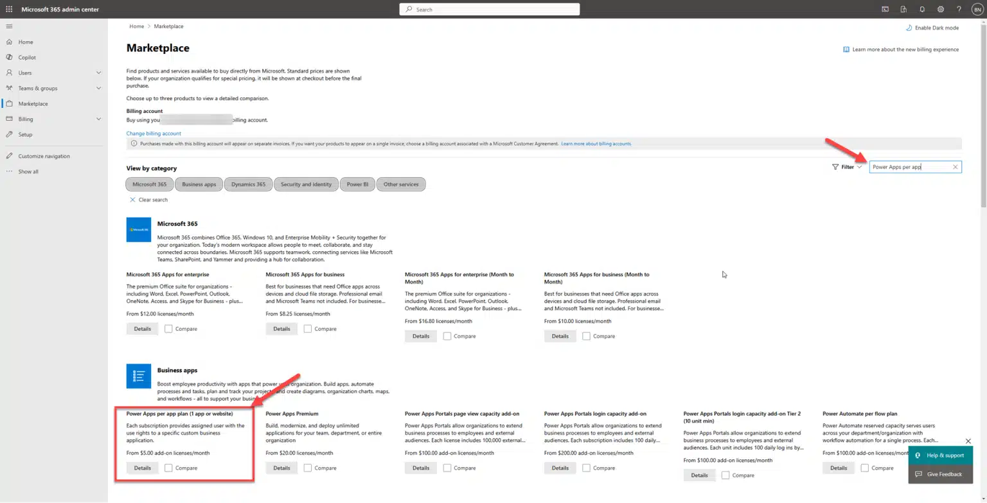Select the Dynamics 365 category tab
Screen dimensions: 987x503
248,184
